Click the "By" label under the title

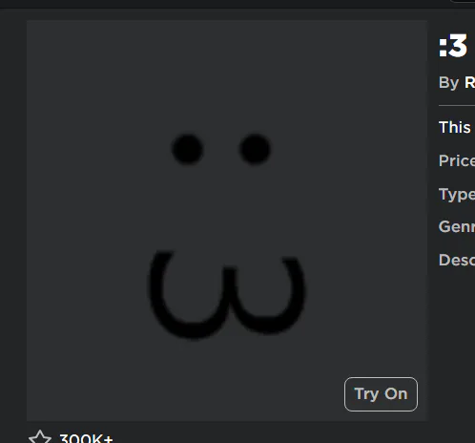click(x=448, y=83)
